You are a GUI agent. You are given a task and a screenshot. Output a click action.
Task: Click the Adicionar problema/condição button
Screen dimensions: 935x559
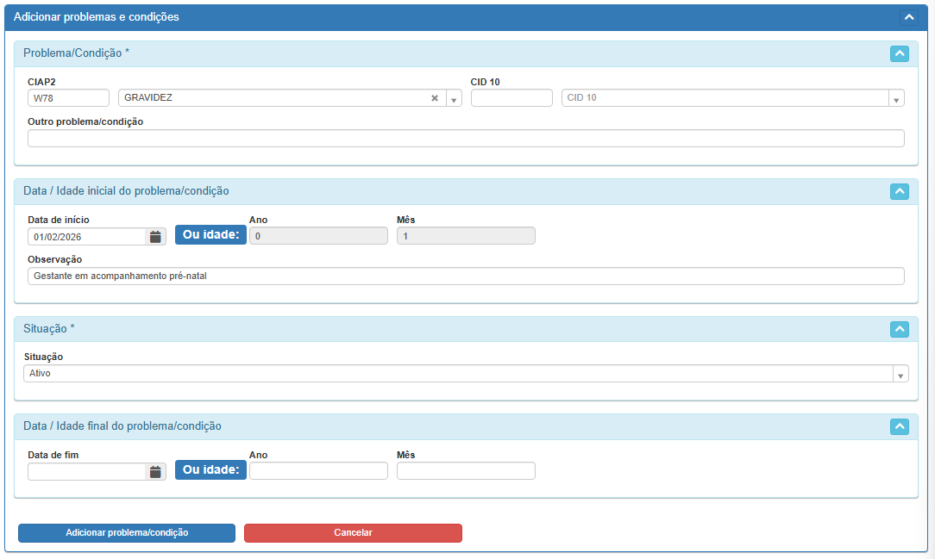[127, 533]
